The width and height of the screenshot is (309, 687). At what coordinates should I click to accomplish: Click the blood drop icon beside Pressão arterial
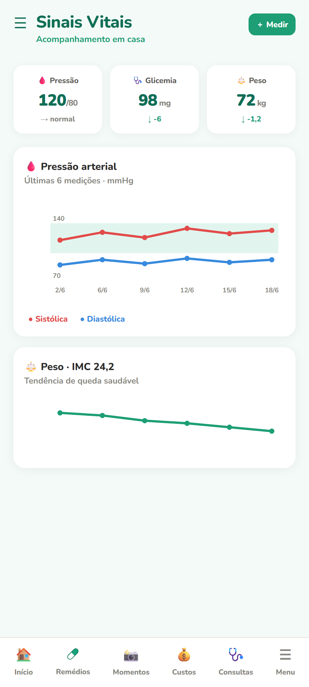(x=31, y=167)
